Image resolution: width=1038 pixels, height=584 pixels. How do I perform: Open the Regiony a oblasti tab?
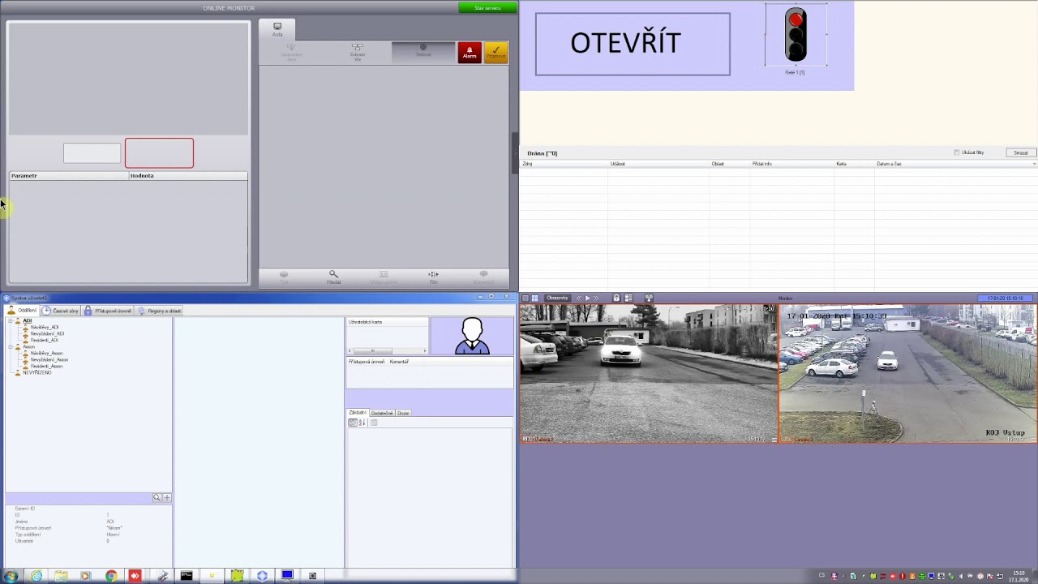point(160,311)
